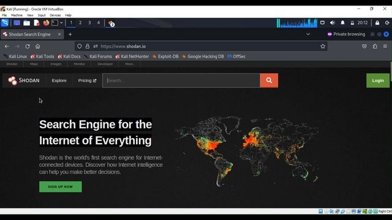392x220 pixels.
Task: Open the Kali Tools bookmark
Action: [x=42, y=57]
